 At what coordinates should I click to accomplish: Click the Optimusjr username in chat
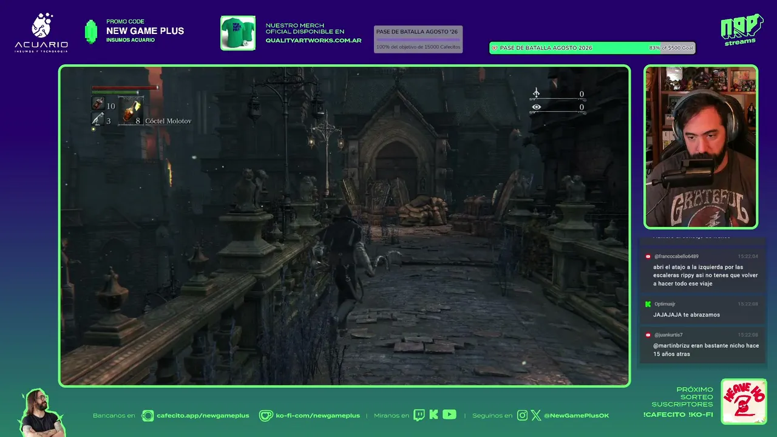(665, 304)
